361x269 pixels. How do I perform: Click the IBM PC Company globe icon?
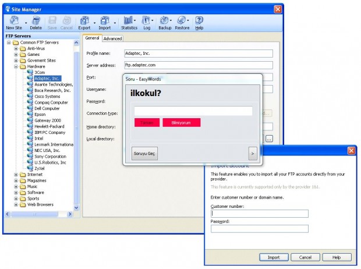30,132
